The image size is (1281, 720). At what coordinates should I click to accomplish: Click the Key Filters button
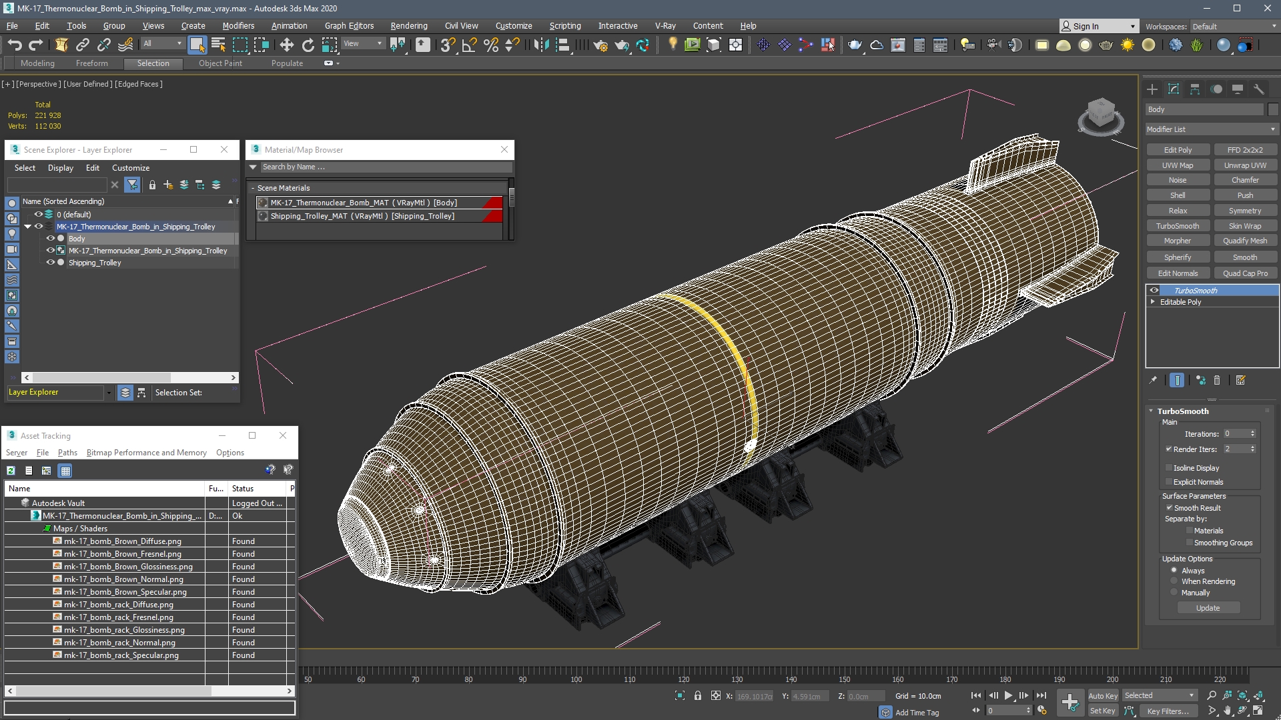coord(1168,711)
